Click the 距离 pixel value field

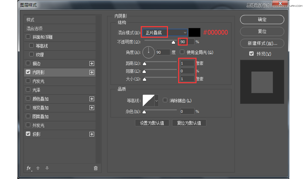coord(187,63)
